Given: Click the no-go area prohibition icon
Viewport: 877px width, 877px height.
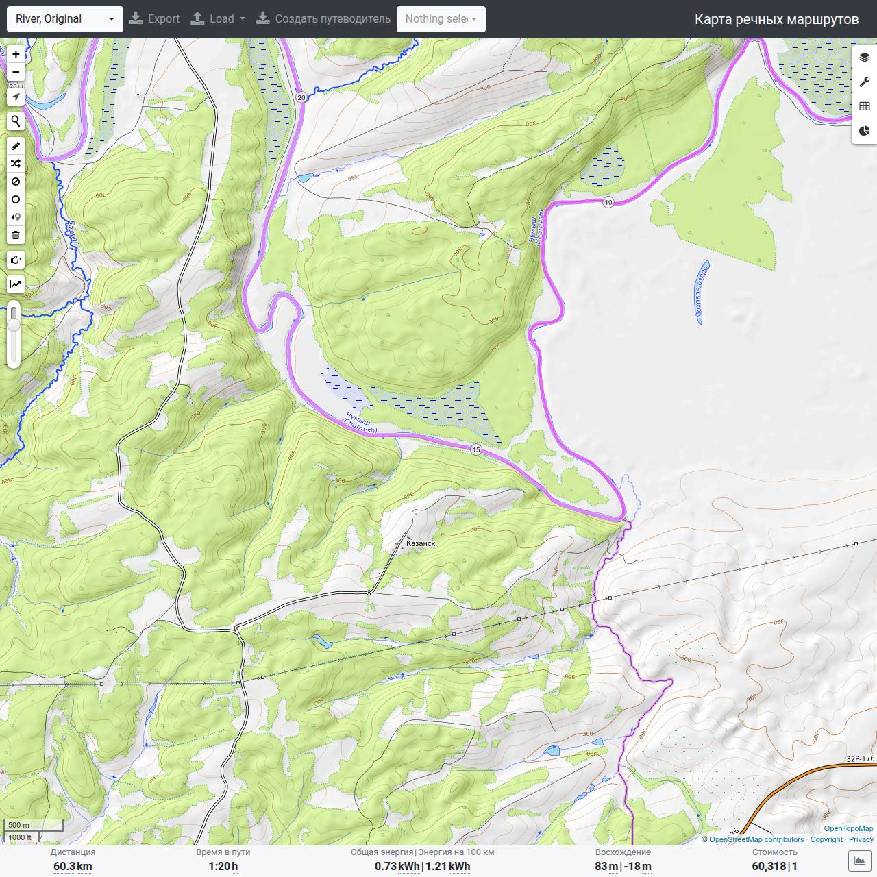Looking at the screenshot, I should 16,182.
